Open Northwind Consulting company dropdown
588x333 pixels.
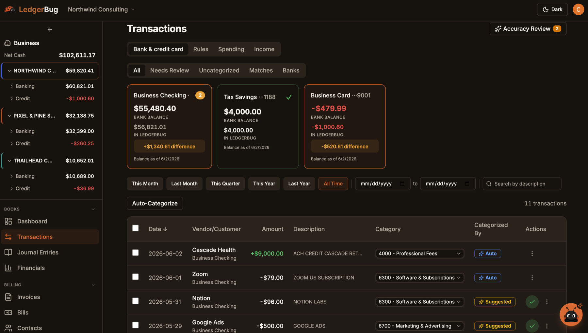pos(101,9)
